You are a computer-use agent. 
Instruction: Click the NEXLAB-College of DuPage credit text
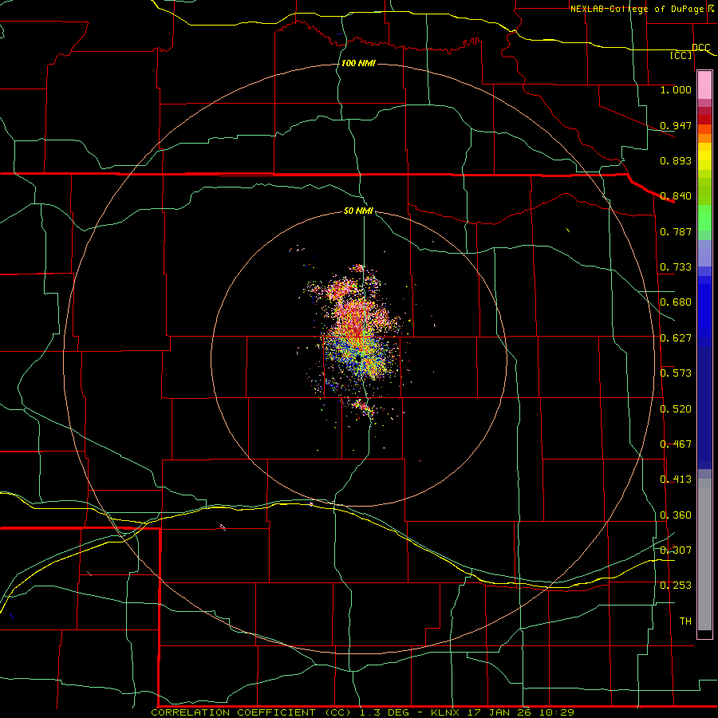tap(637, 9)
